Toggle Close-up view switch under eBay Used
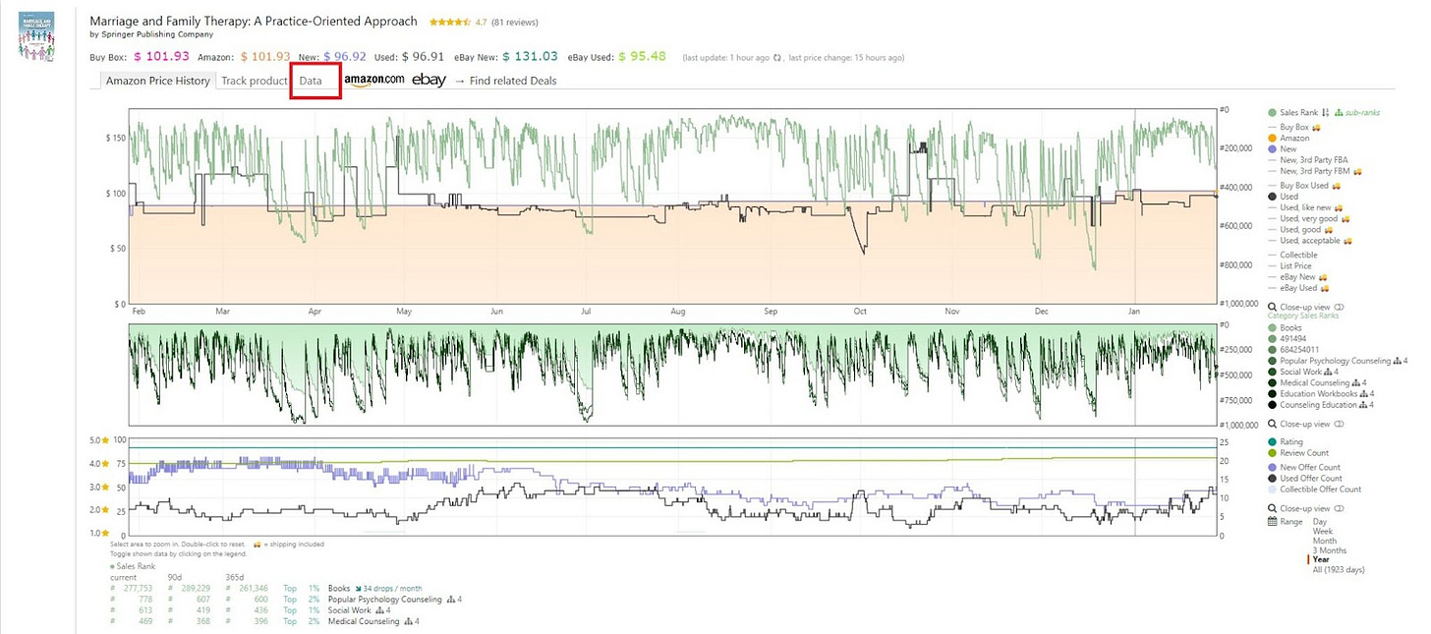This screenshot has width=1431, height=634. tap(1341, 307)
